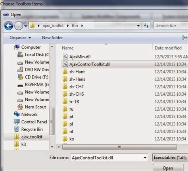Select AjaxControlToolkit.dll file name in list
Image resolution: width=188 pixels, height=171 pixels.
[x=90, y=64]
